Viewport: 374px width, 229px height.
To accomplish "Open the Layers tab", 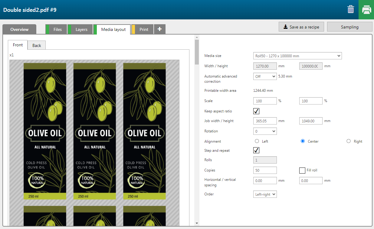I will point(81,29).
